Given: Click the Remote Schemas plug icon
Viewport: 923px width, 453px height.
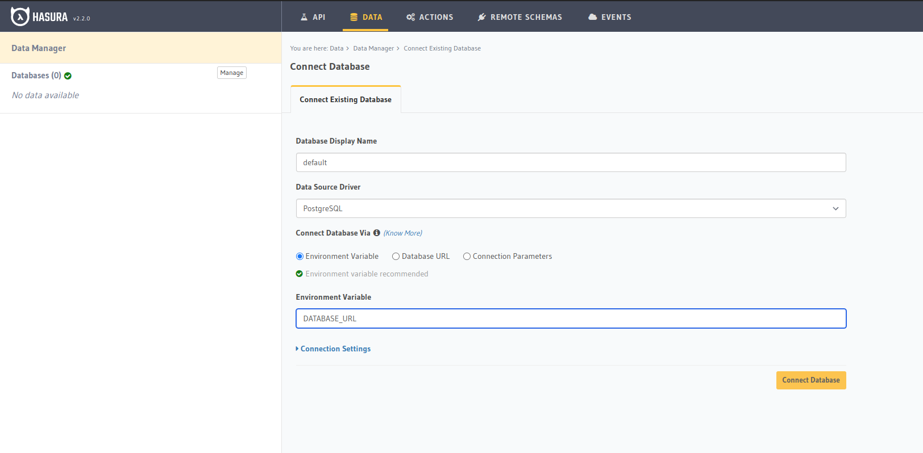Looking at the screenshot, I should click(x=482, y=17).
